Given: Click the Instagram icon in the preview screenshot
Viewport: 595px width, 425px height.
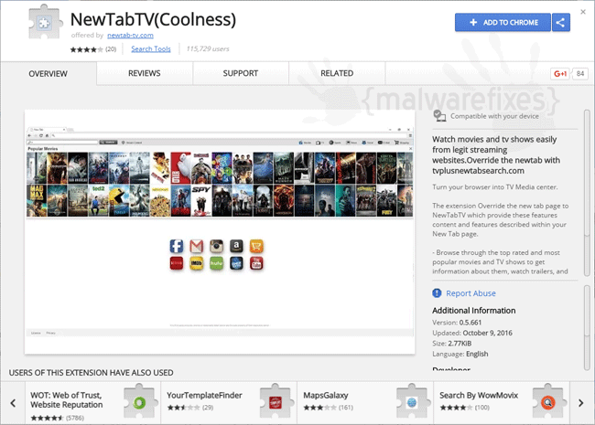Looking at the screenshot, I should (216, 246).
